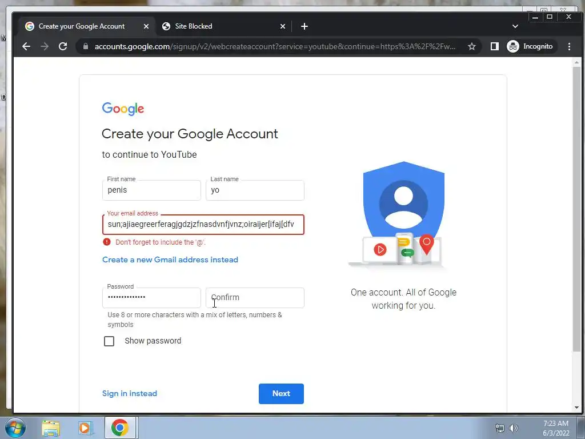This screenshot has width=585, height=439.
Task: Click the scrollbar up arrow
Action: tap(577, 62)
